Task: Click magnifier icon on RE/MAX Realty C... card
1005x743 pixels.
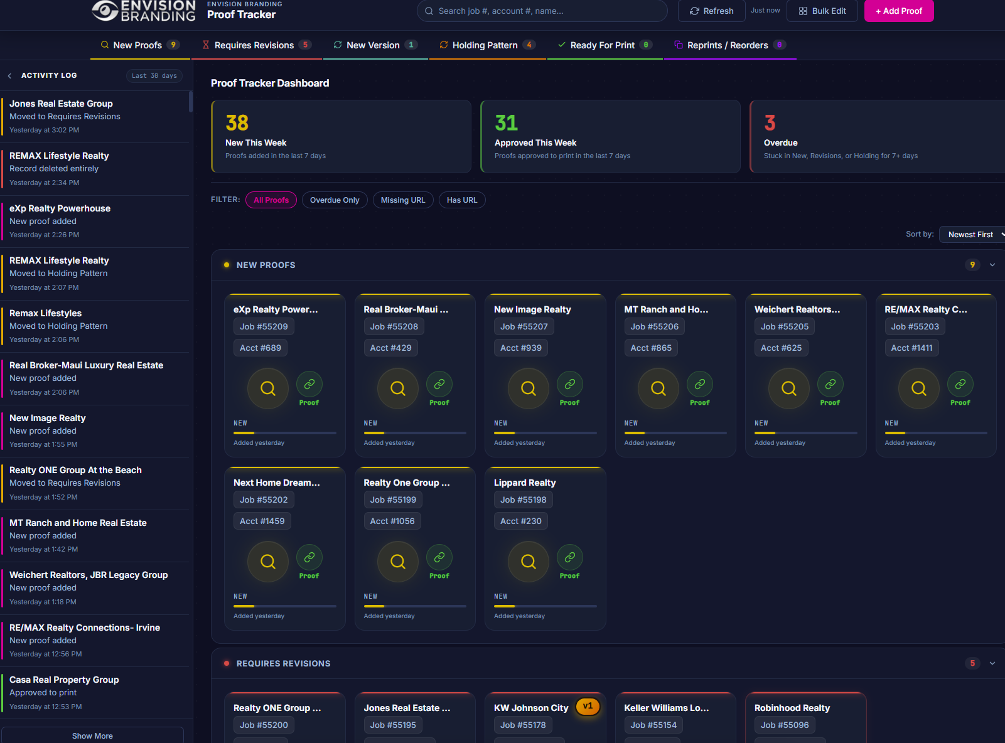Action: 919,388
